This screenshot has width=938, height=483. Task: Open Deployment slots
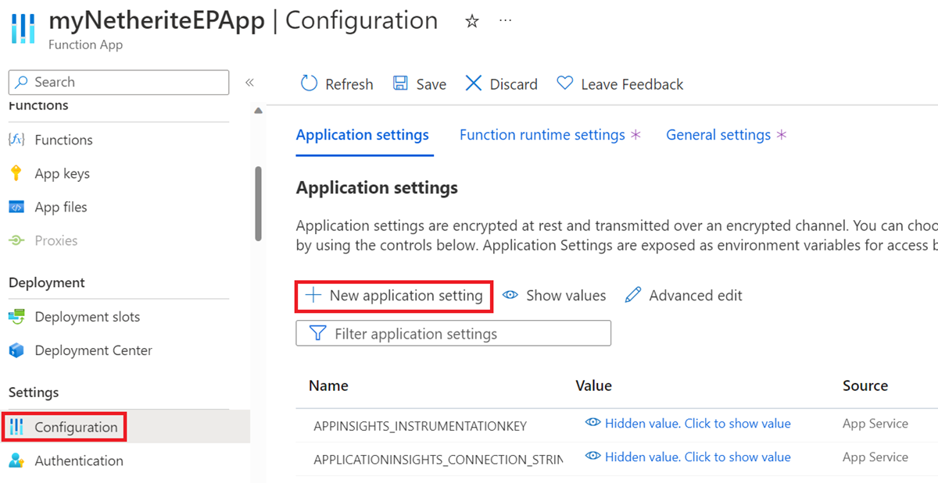tap(88, 316)
